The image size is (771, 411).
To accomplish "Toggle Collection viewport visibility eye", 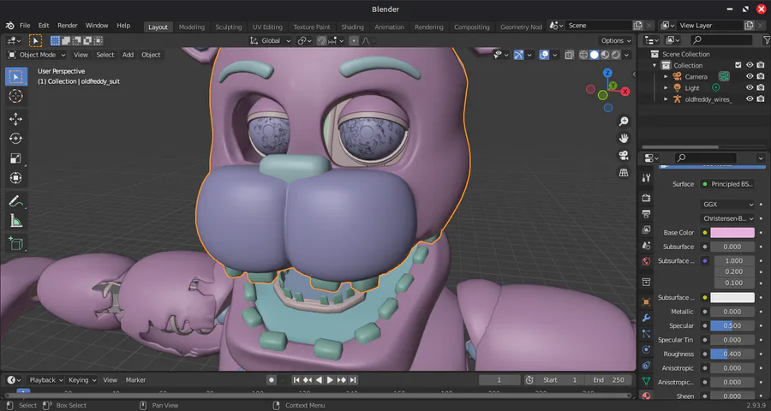I will pos(750,65).
